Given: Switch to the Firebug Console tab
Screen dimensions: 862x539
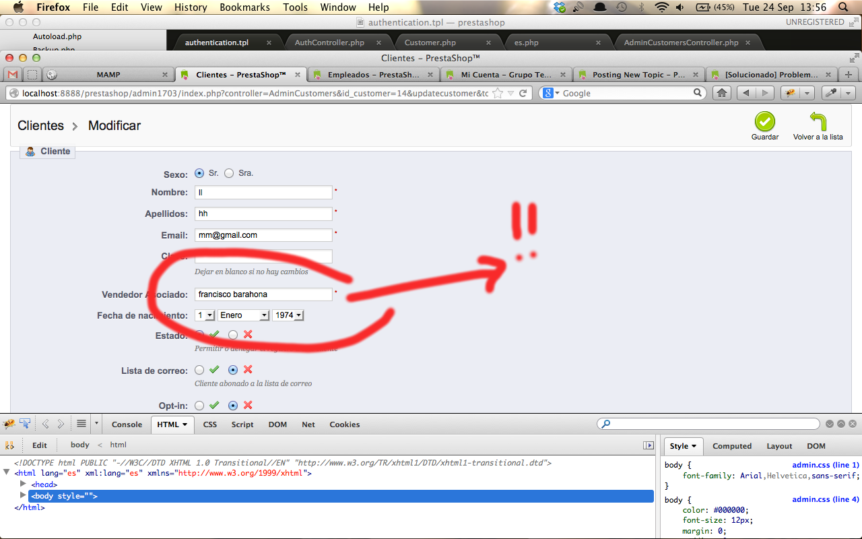Looking at the screenshot, I should (x=127, y=424).
